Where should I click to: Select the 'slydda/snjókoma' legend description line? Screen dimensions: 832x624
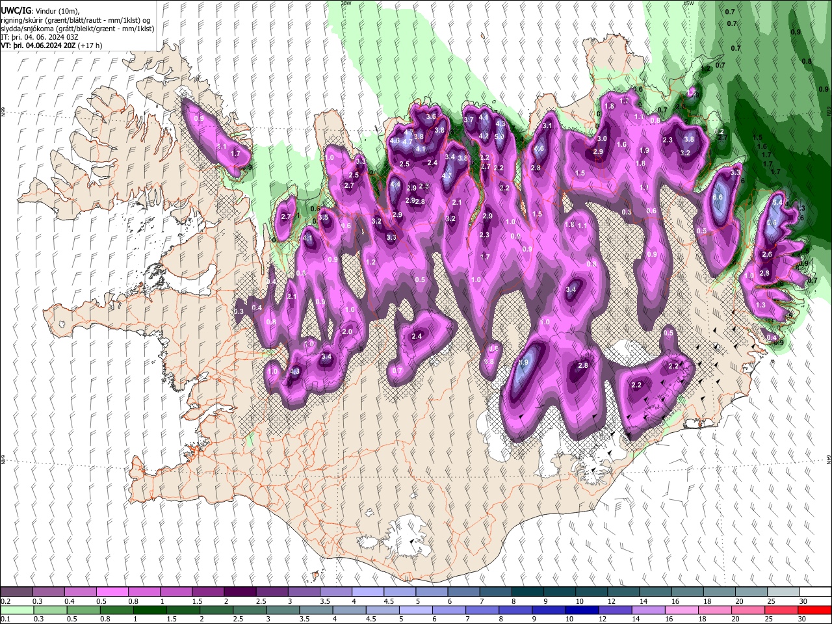coord(77,29)
